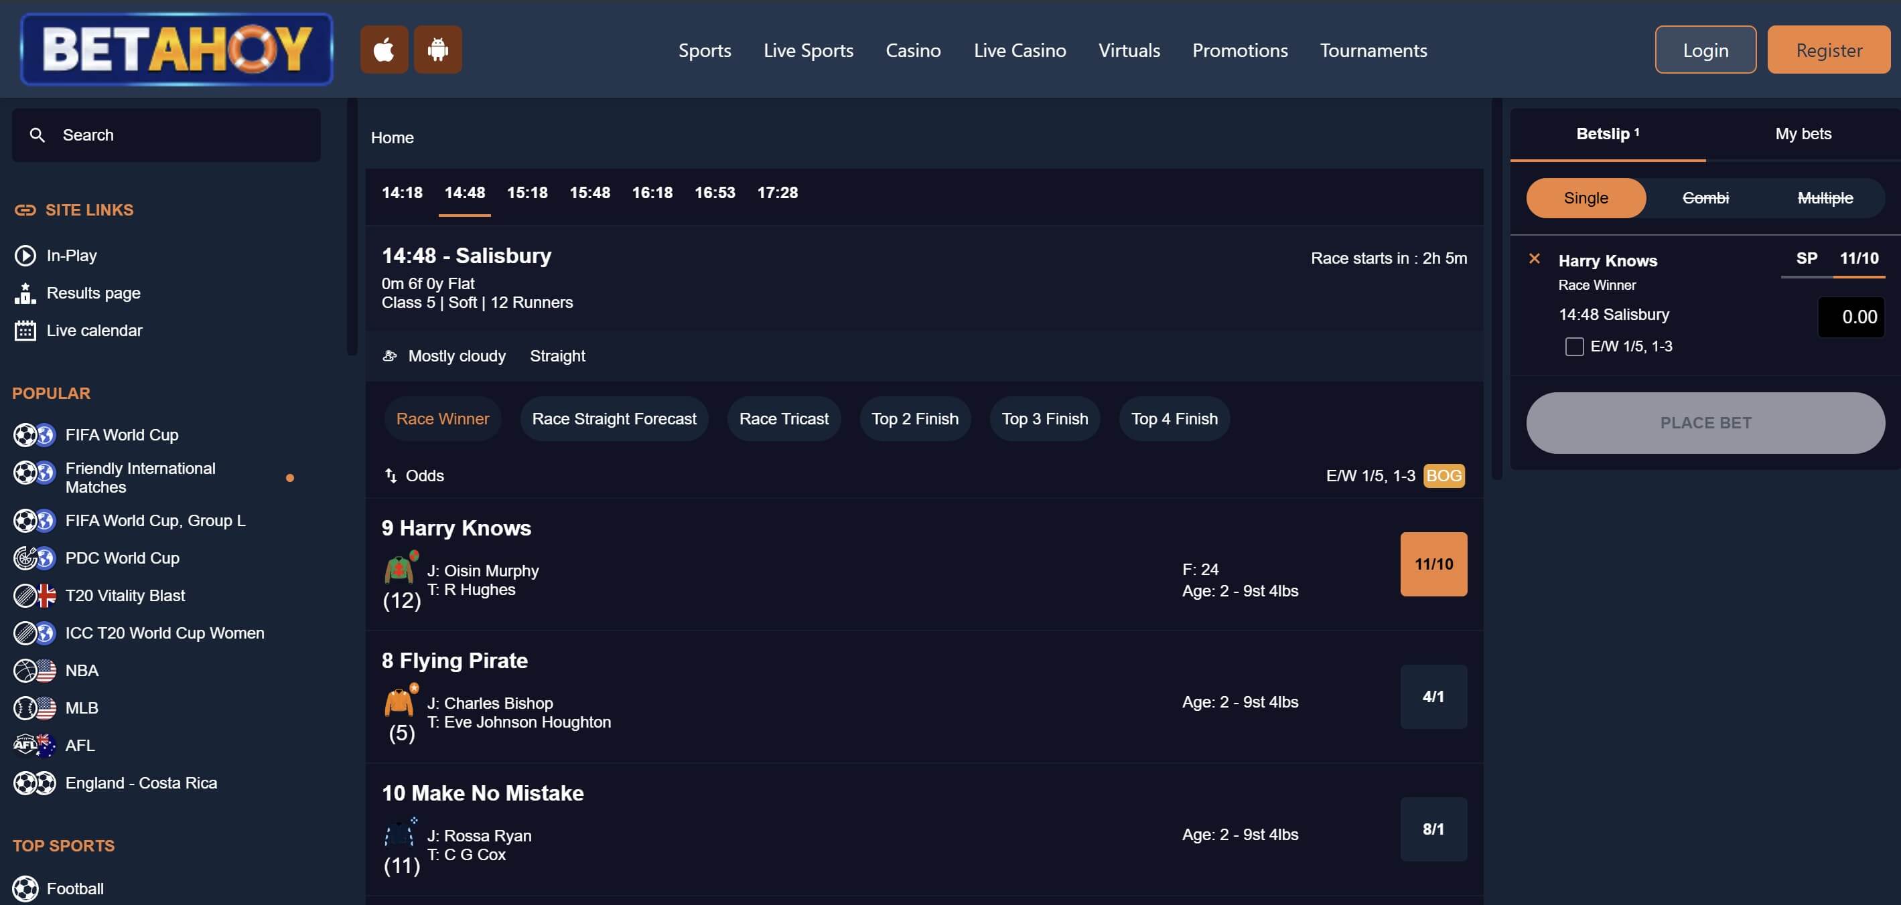This screenshot has height=905, width=1901.
Task: Click the Flying Pirate jockey silks icon
Action: point(401,700)
